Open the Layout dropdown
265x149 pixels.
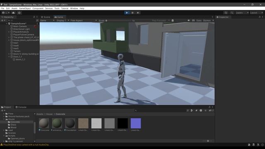[x=256, y=13]
